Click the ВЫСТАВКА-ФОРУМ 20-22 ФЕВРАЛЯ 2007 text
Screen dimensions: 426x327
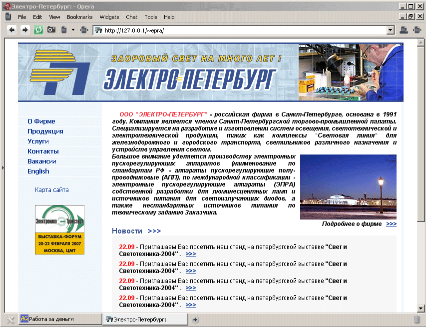[x=60, y=240]
